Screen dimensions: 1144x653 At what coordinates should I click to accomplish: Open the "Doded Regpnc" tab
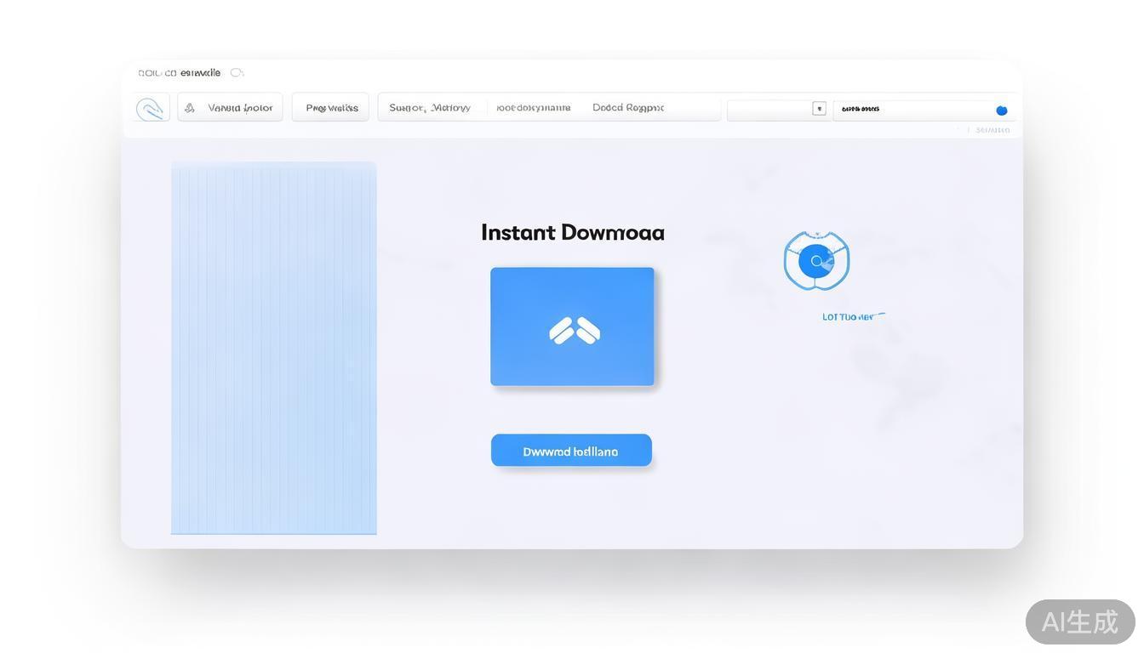pos(628,108)
